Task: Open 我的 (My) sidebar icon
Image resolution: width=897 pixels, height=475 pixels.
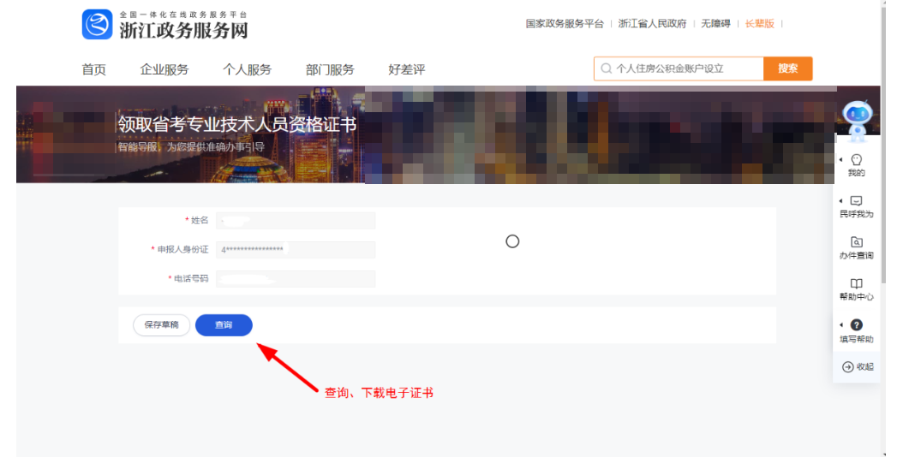Action: click(856, 160)
